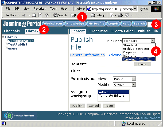Switch to the Channels tab
This screenshot has width=163, height=127.
click(12, 31)
